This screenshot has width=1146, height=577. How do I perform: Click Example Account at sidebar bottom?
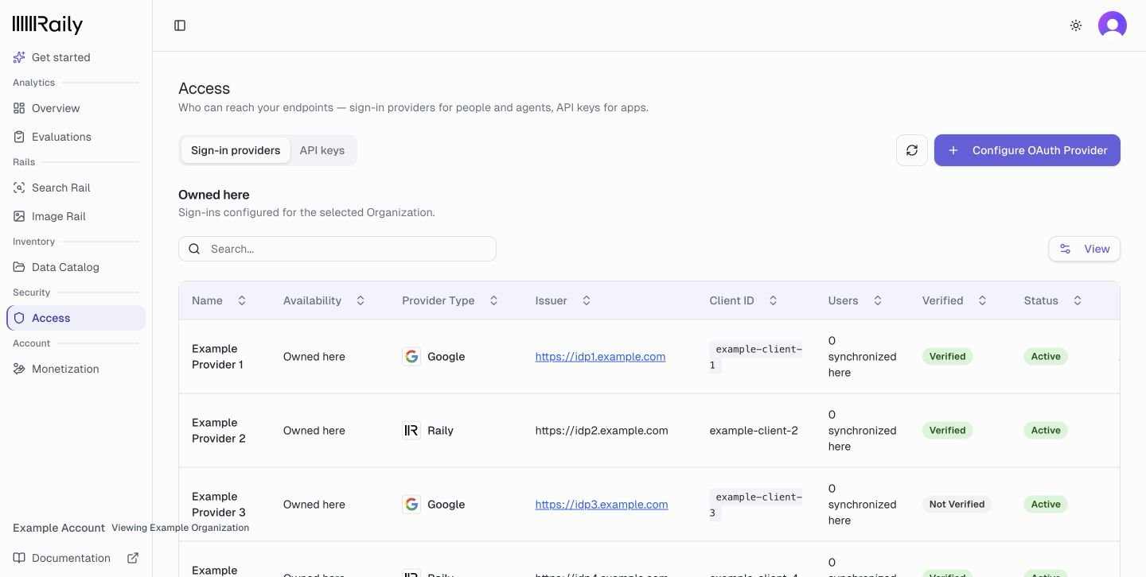[x=59, y=528]
